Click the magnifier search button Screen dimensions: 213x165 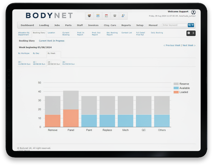189,25
